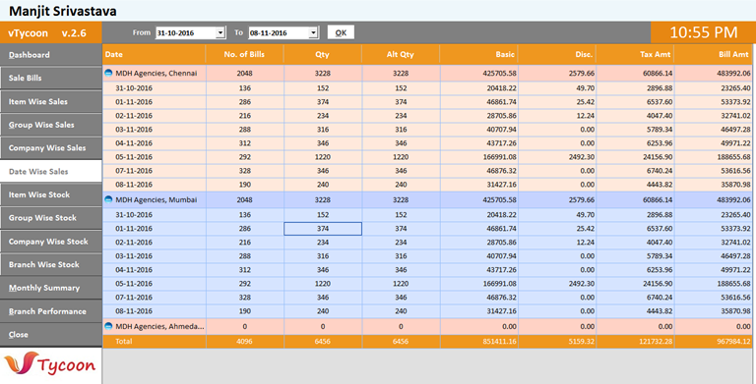The height and width of the screenshot is (384, 756).
Task: Click the Disc. column header
Action: coord(557,55)
